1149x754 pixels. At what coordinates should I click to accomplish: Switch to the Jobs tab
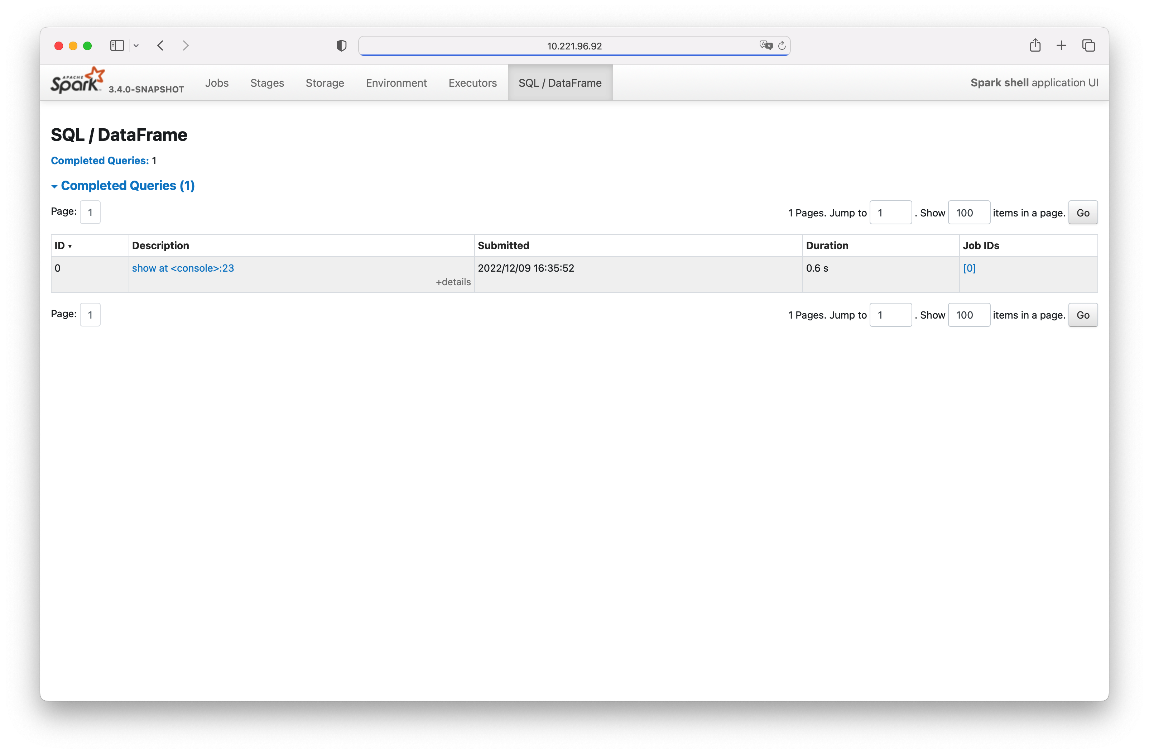pos(217,83)
